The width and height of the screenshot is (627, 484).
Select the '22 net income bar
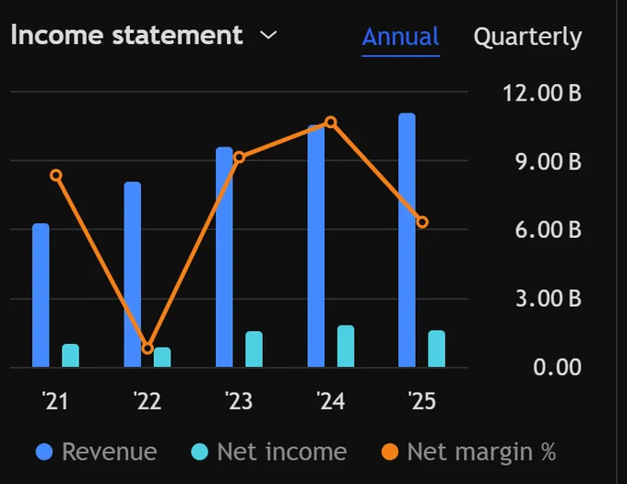click(162, 357)
